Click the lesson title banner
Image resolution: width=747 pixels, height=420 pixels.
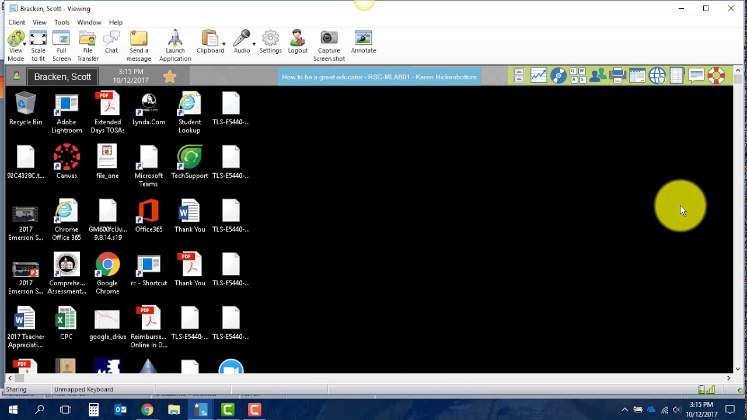379,77
